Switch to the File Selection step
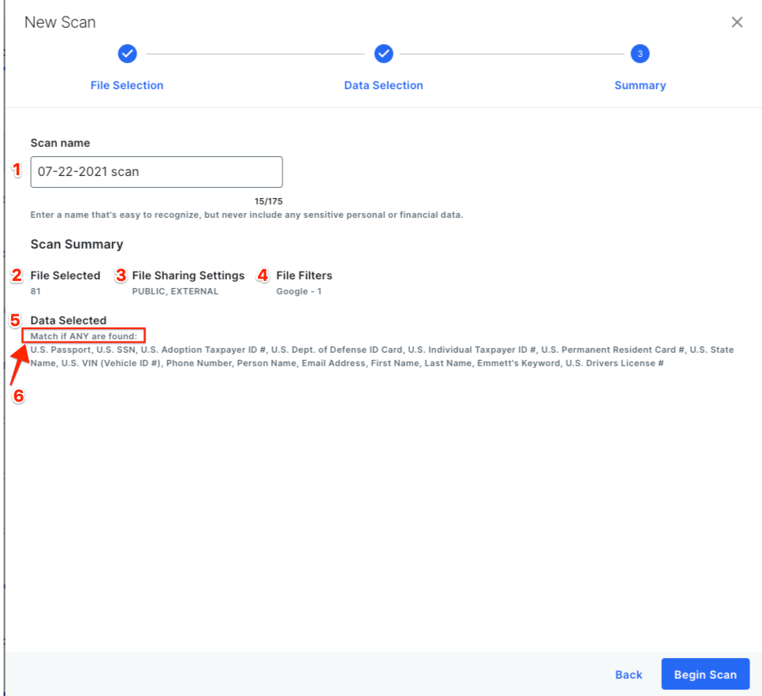Image resolution: width=762 pixels, height=696 pixels. click(x=127, y=85)
